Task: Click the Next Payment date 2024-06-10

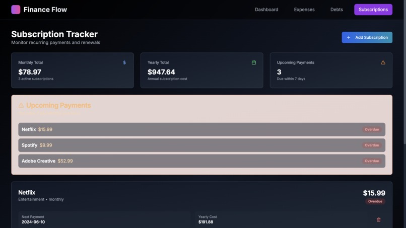Action: click(33, 222)
